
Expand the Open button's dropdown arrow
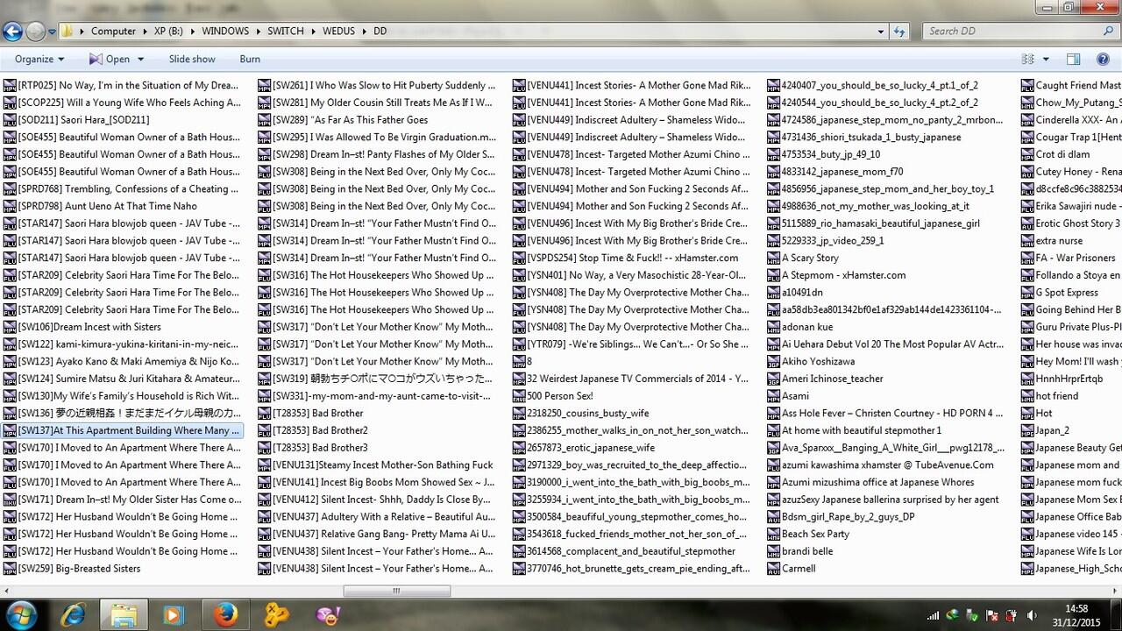tap(139, 60)
